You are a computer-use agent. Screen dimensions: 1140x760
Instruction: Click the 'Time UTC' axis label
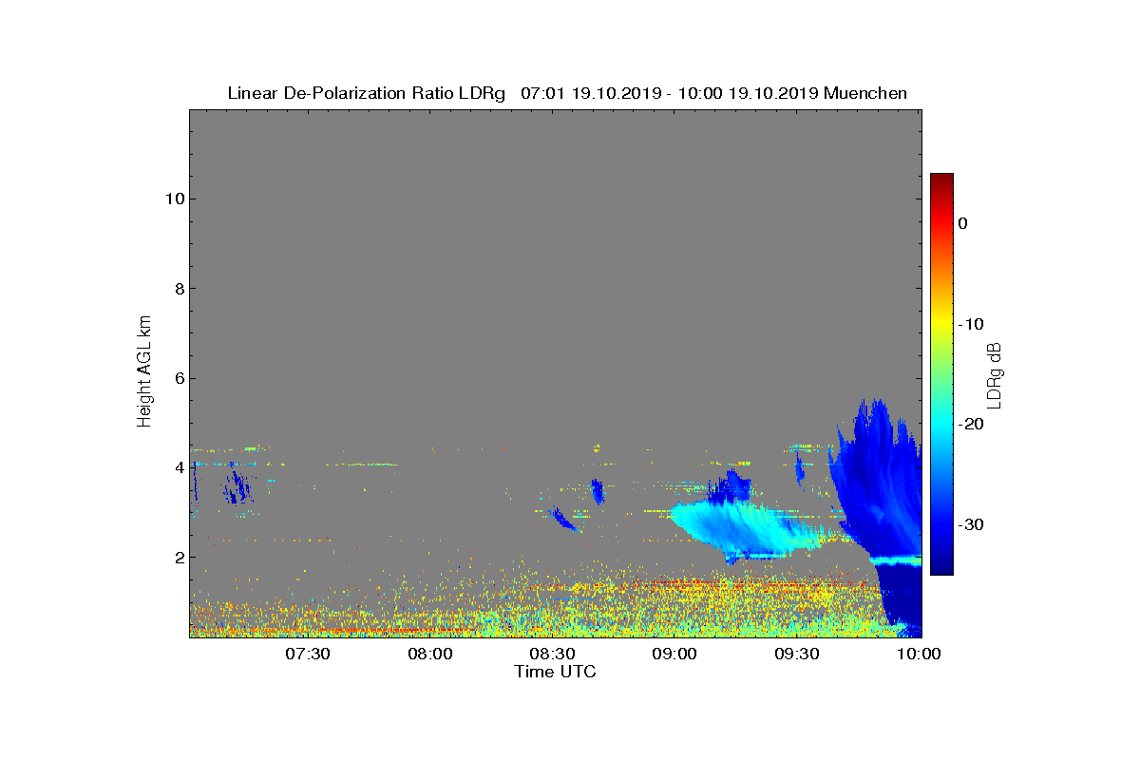(x=556, y=672)
